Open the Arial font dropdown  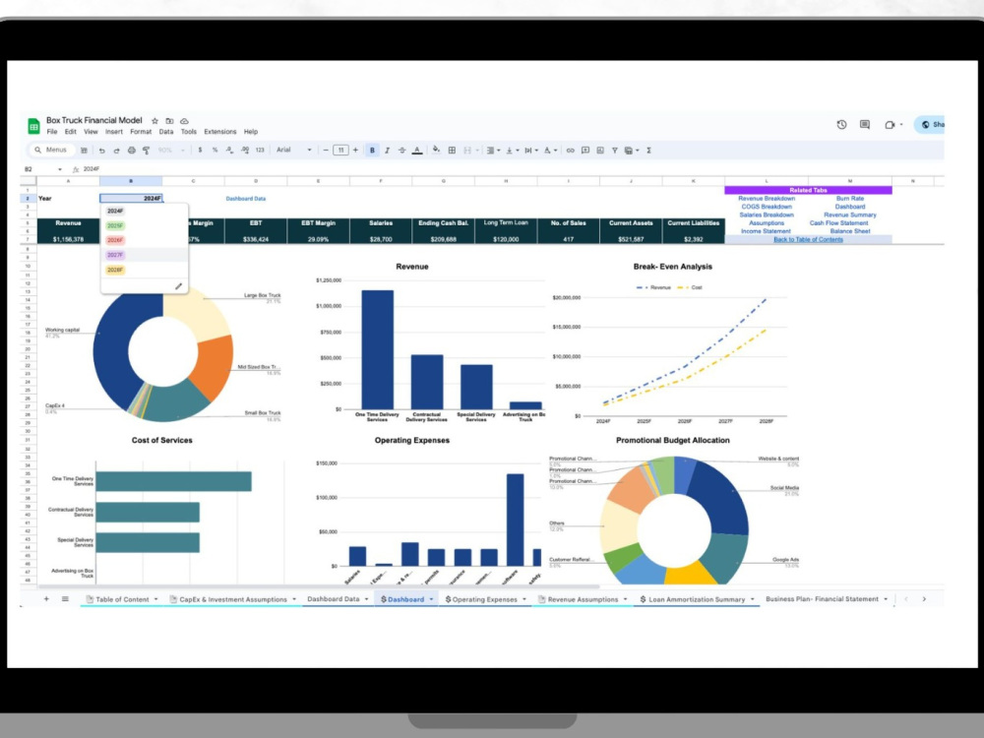(x=293, y=151)
